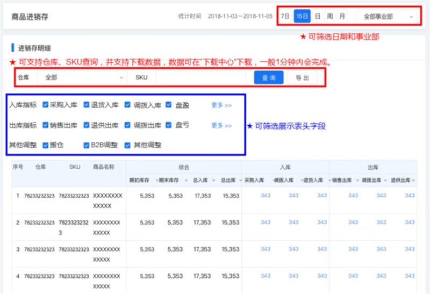Sort by the 期初库存 column arrow

[x=157, y=180]
